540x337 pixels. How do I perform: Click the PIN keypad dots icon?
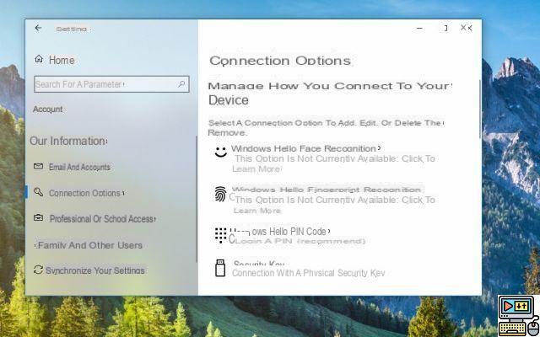coord(220,236)
